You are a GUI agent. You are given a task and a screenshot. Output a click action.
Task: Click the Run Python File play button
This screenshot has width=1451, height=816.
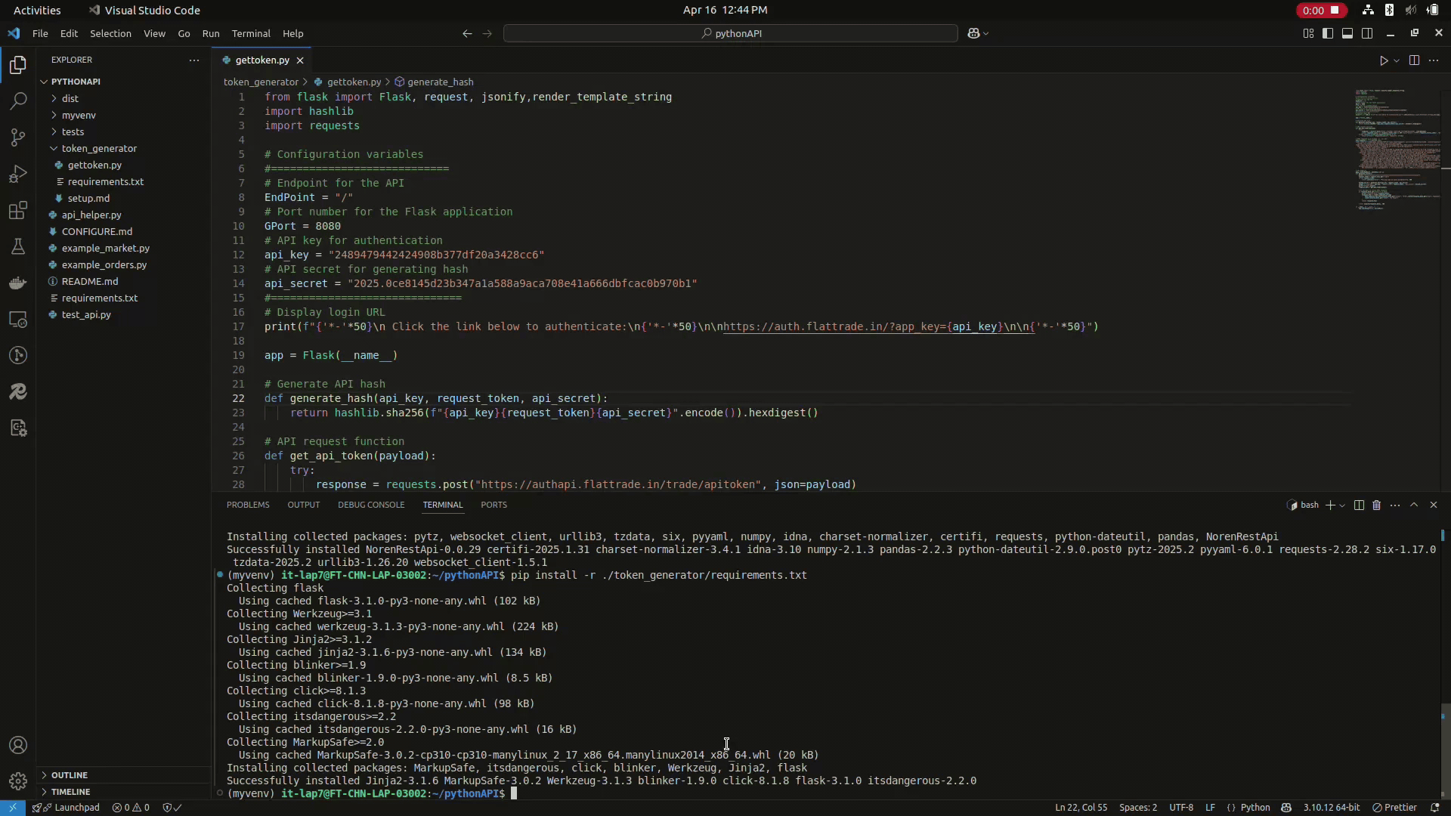pos(1384,60)
